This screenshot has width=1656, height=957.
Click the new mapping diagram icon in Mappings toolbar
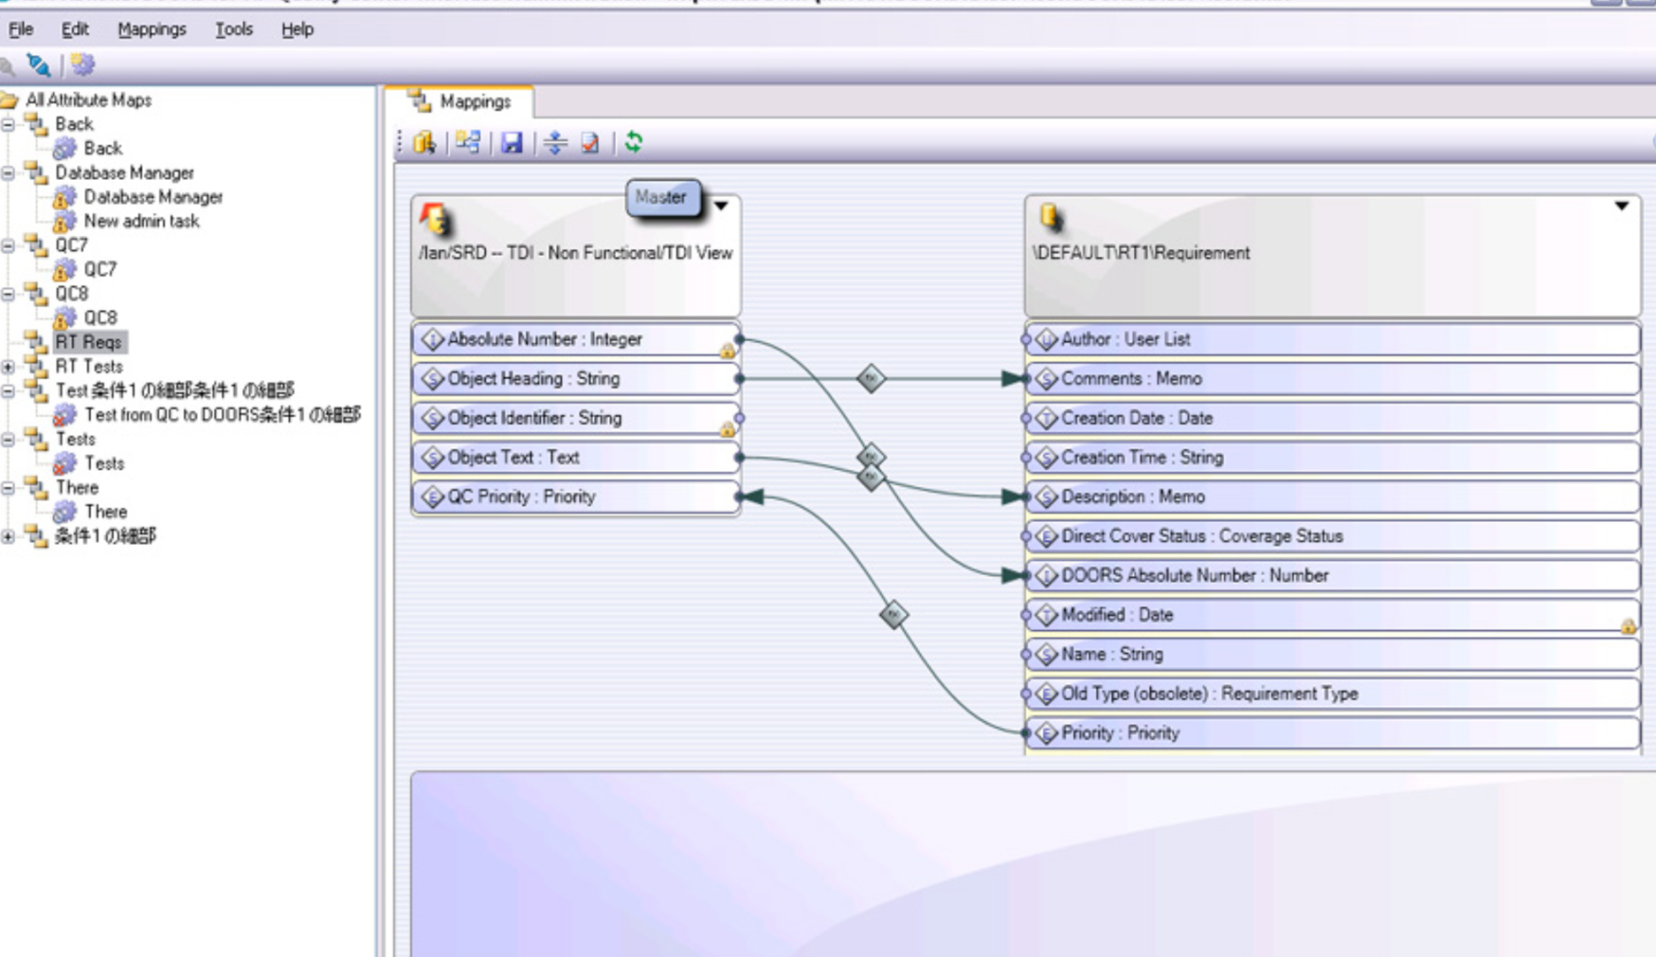point(468,143)
